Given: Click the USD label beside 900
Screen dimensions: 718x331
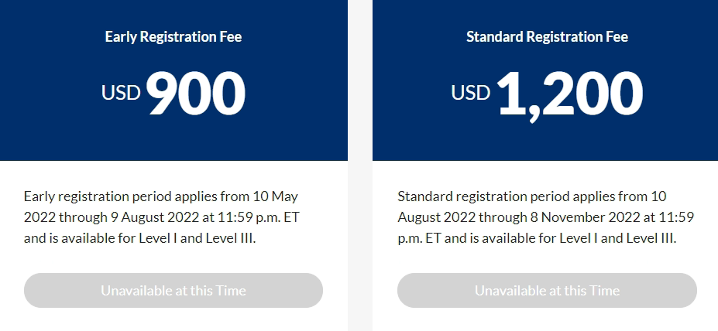Looking at the screenshot, I should click(x=121, y=94).
